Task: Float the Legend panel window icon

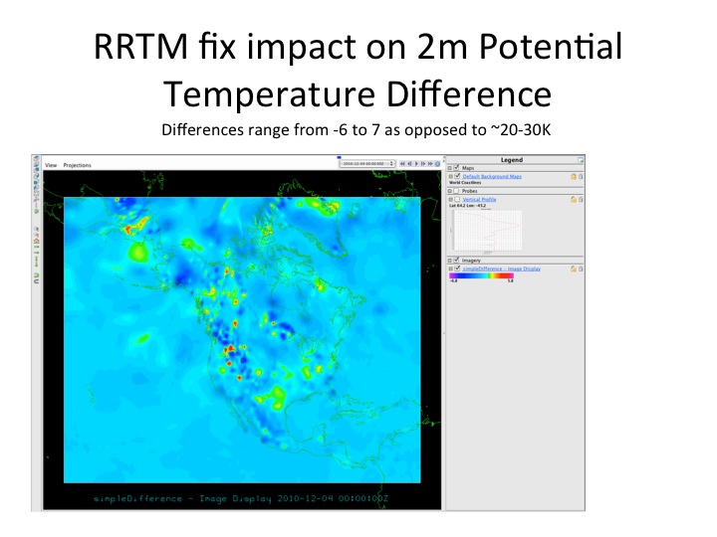Action: [x=581, y=159]
